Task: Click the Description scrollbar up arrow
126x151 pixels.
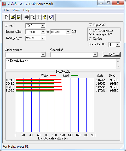Action: coord(118,61)
